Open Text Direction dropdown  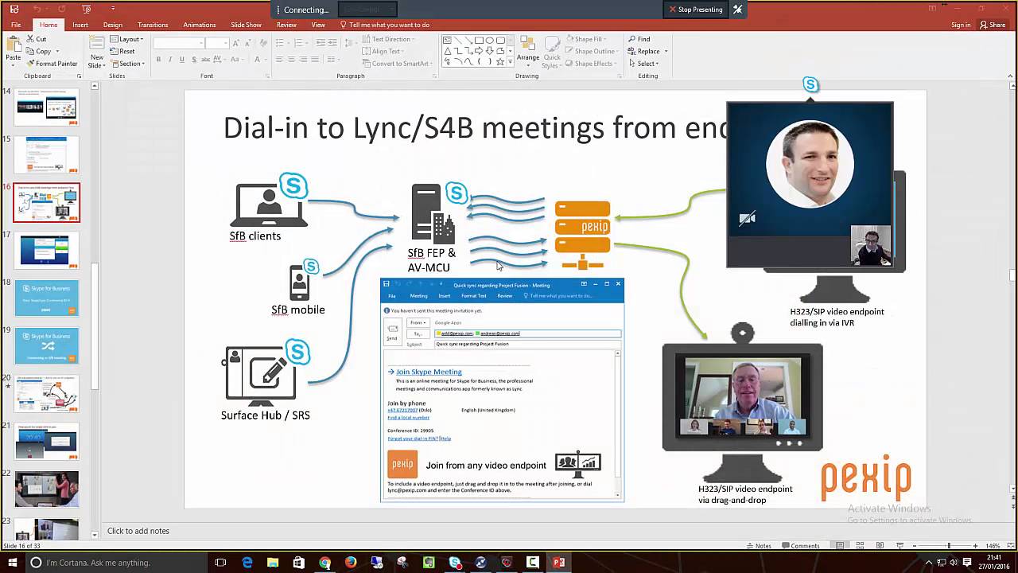390,39
